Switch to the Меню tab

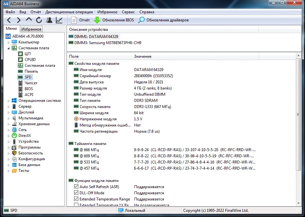(11, 29)
